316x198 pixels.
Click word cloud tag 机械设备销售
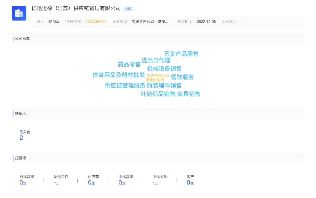pyautogui.click(x=164, y=69)
